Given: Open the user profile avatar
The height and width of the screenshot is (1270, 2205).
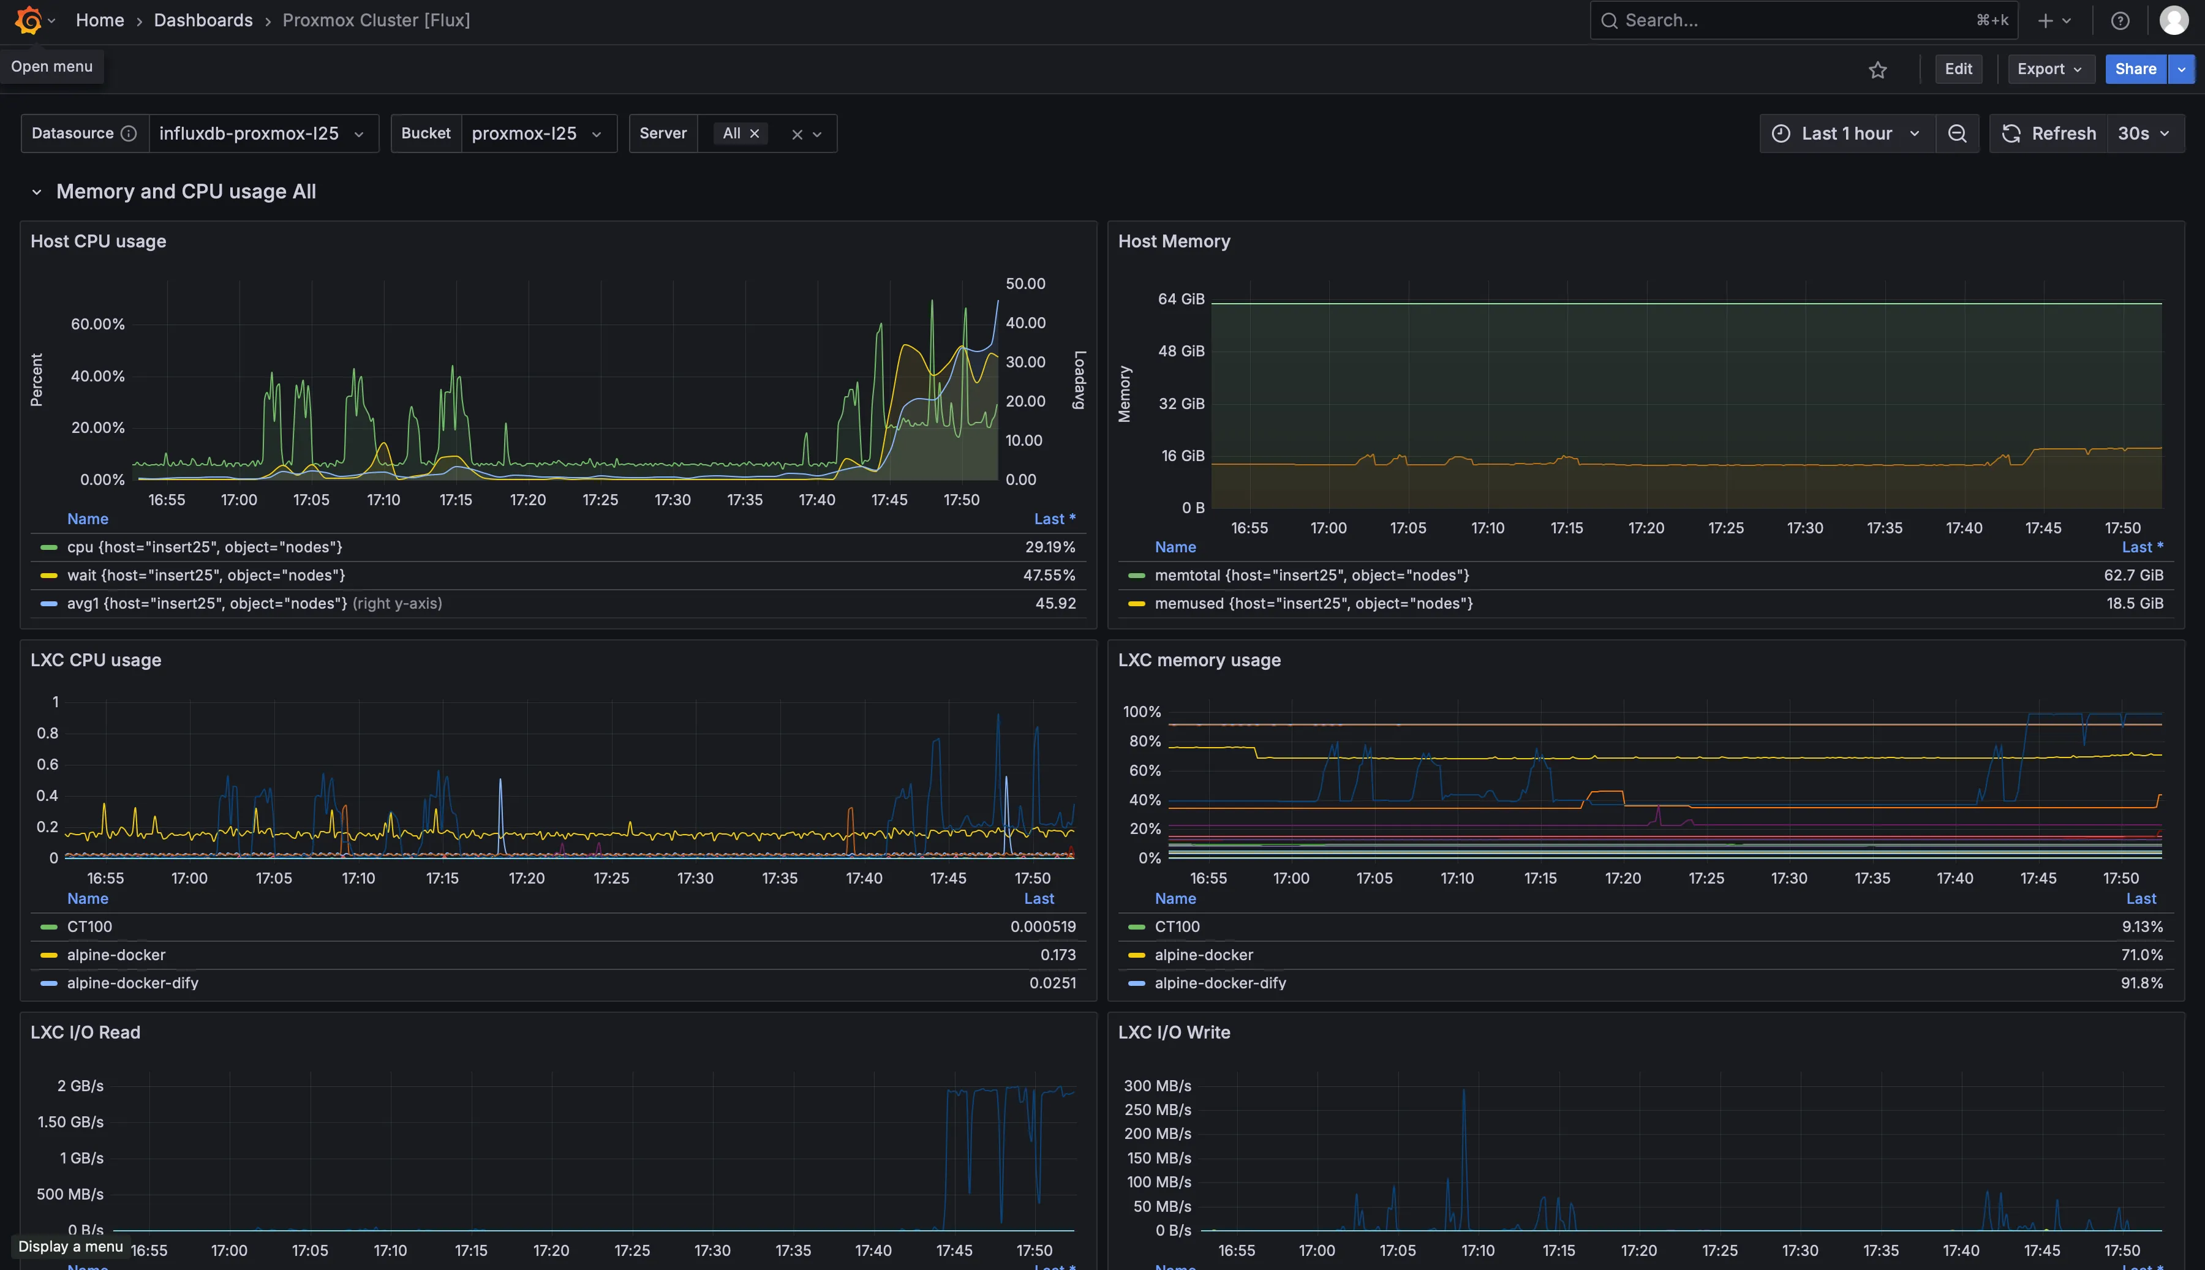Looking at the screenshot, I should pyautogui.click(x=2174, y=20).
